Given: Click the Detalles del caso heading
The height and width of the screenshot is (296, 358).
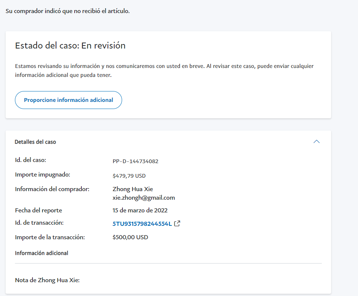Looking at the screenshot, I should [35, 142].
